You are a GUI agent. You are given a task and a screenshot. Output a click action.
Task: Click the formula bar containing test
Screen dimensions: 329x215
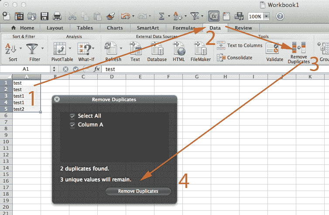(215, 69)
